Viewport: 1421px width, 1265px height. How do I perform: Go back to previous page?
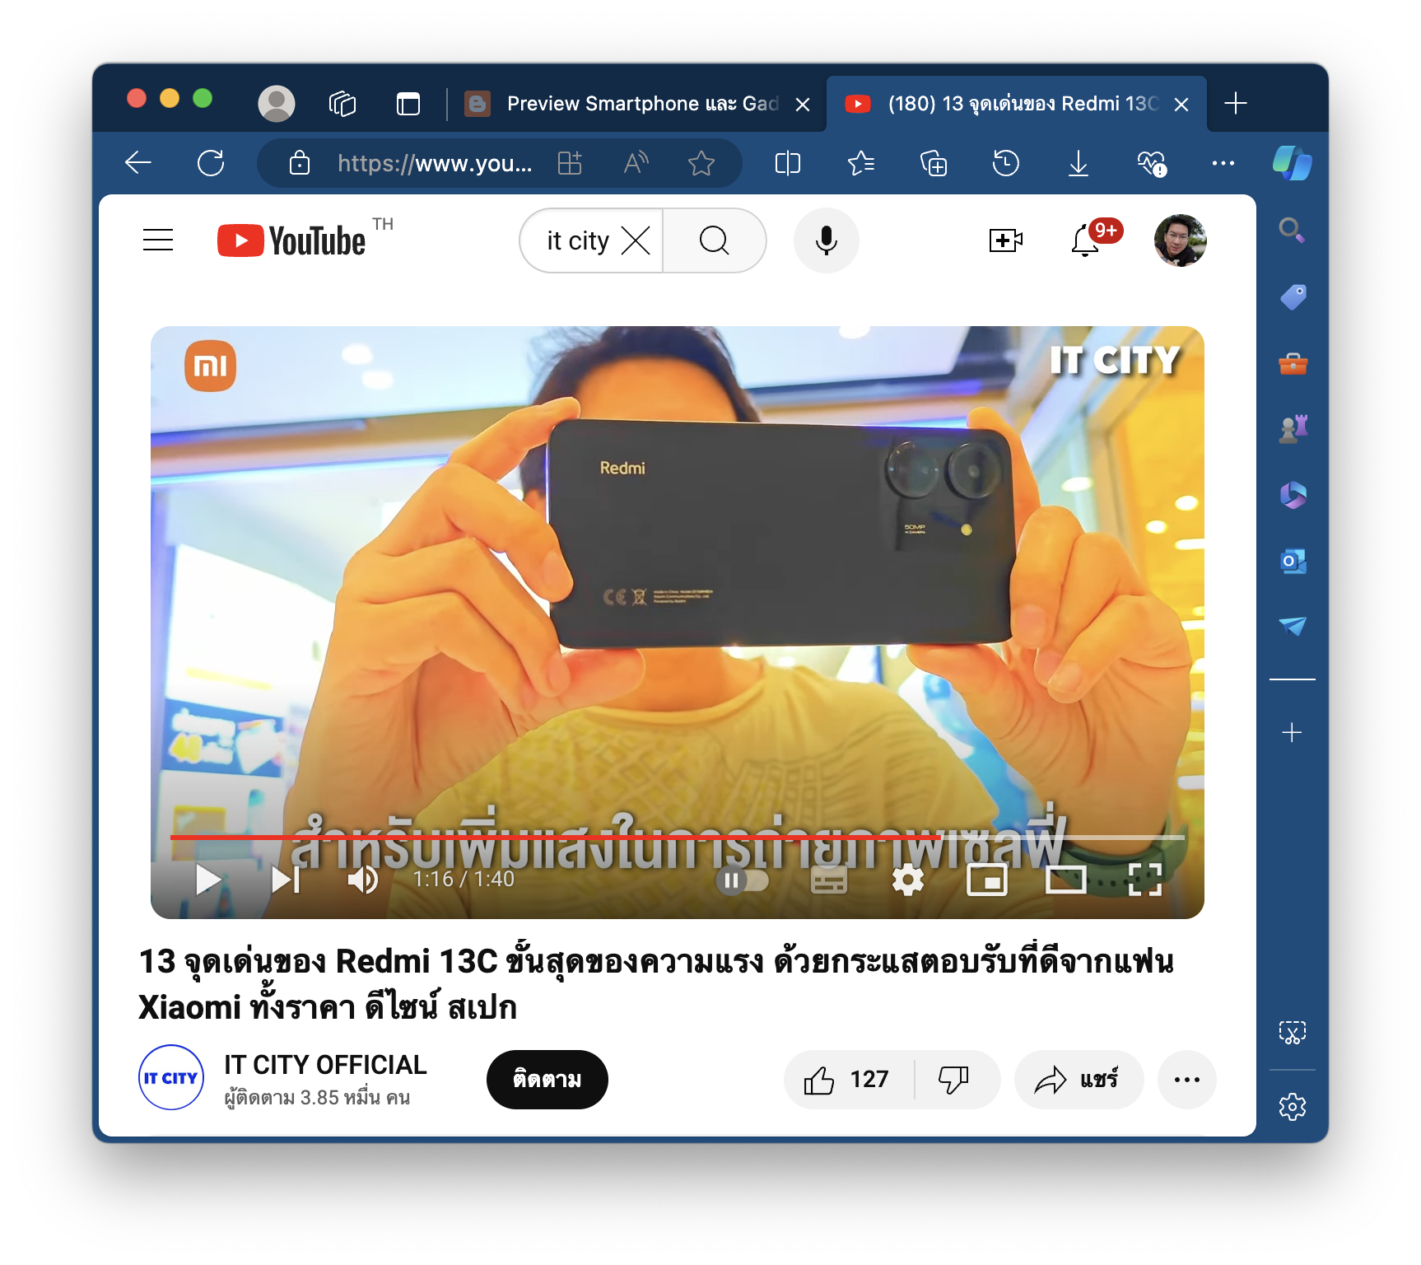click(x=138, y=163)
